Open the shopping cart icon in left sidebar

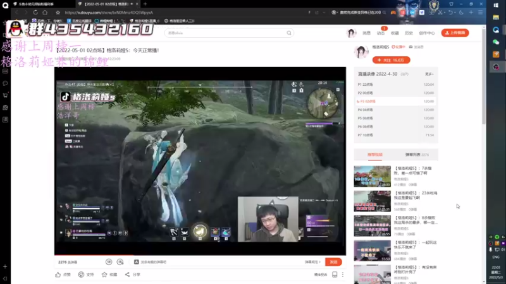pos(5,95)
